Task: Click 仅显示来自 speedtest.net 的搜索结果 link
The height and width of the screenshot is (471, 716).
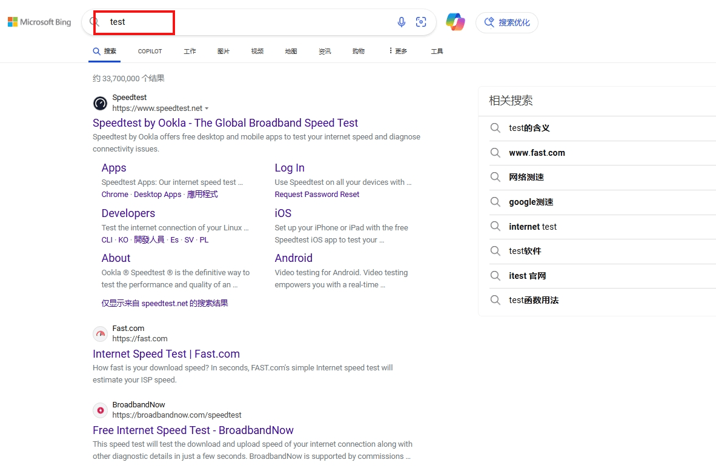Action: coord(165,303)
